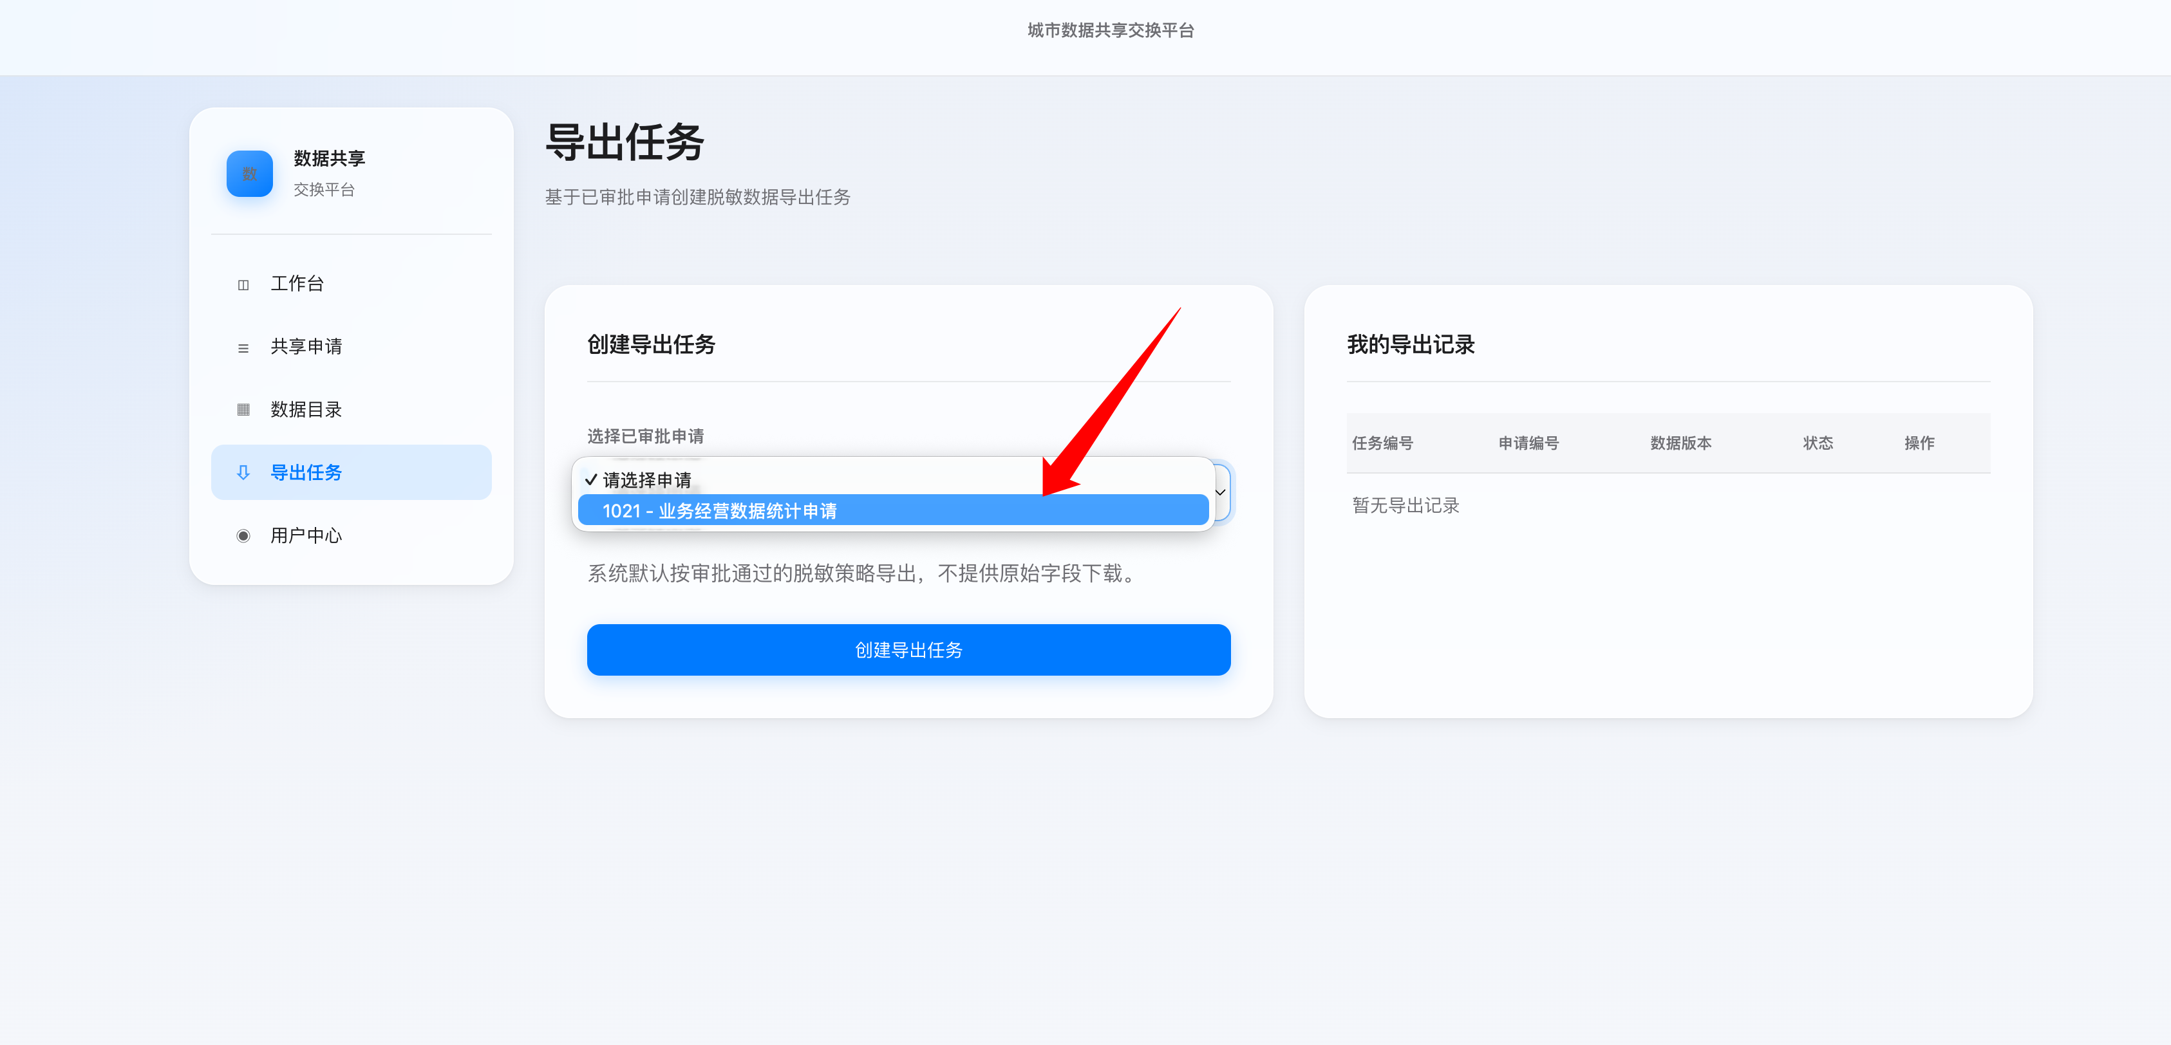Viewport: 2171px width, 1045px height.
Task: Click the 创建导出任务 blue button
Action: click(x=908, y=650)
